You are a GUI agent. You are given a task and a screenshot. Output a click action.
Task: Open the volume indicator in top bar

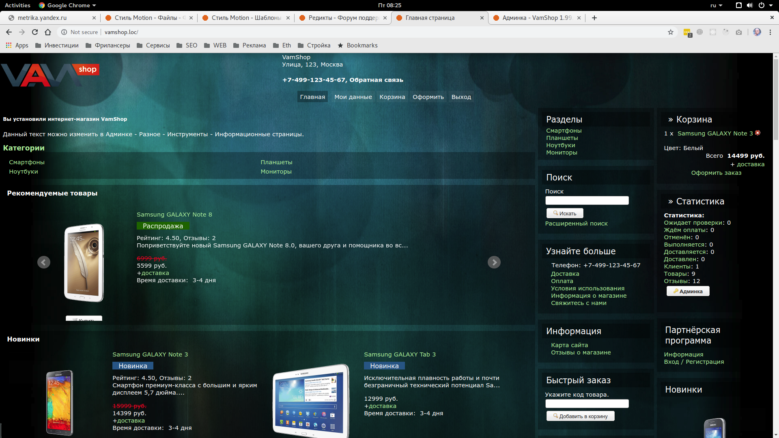750,5
